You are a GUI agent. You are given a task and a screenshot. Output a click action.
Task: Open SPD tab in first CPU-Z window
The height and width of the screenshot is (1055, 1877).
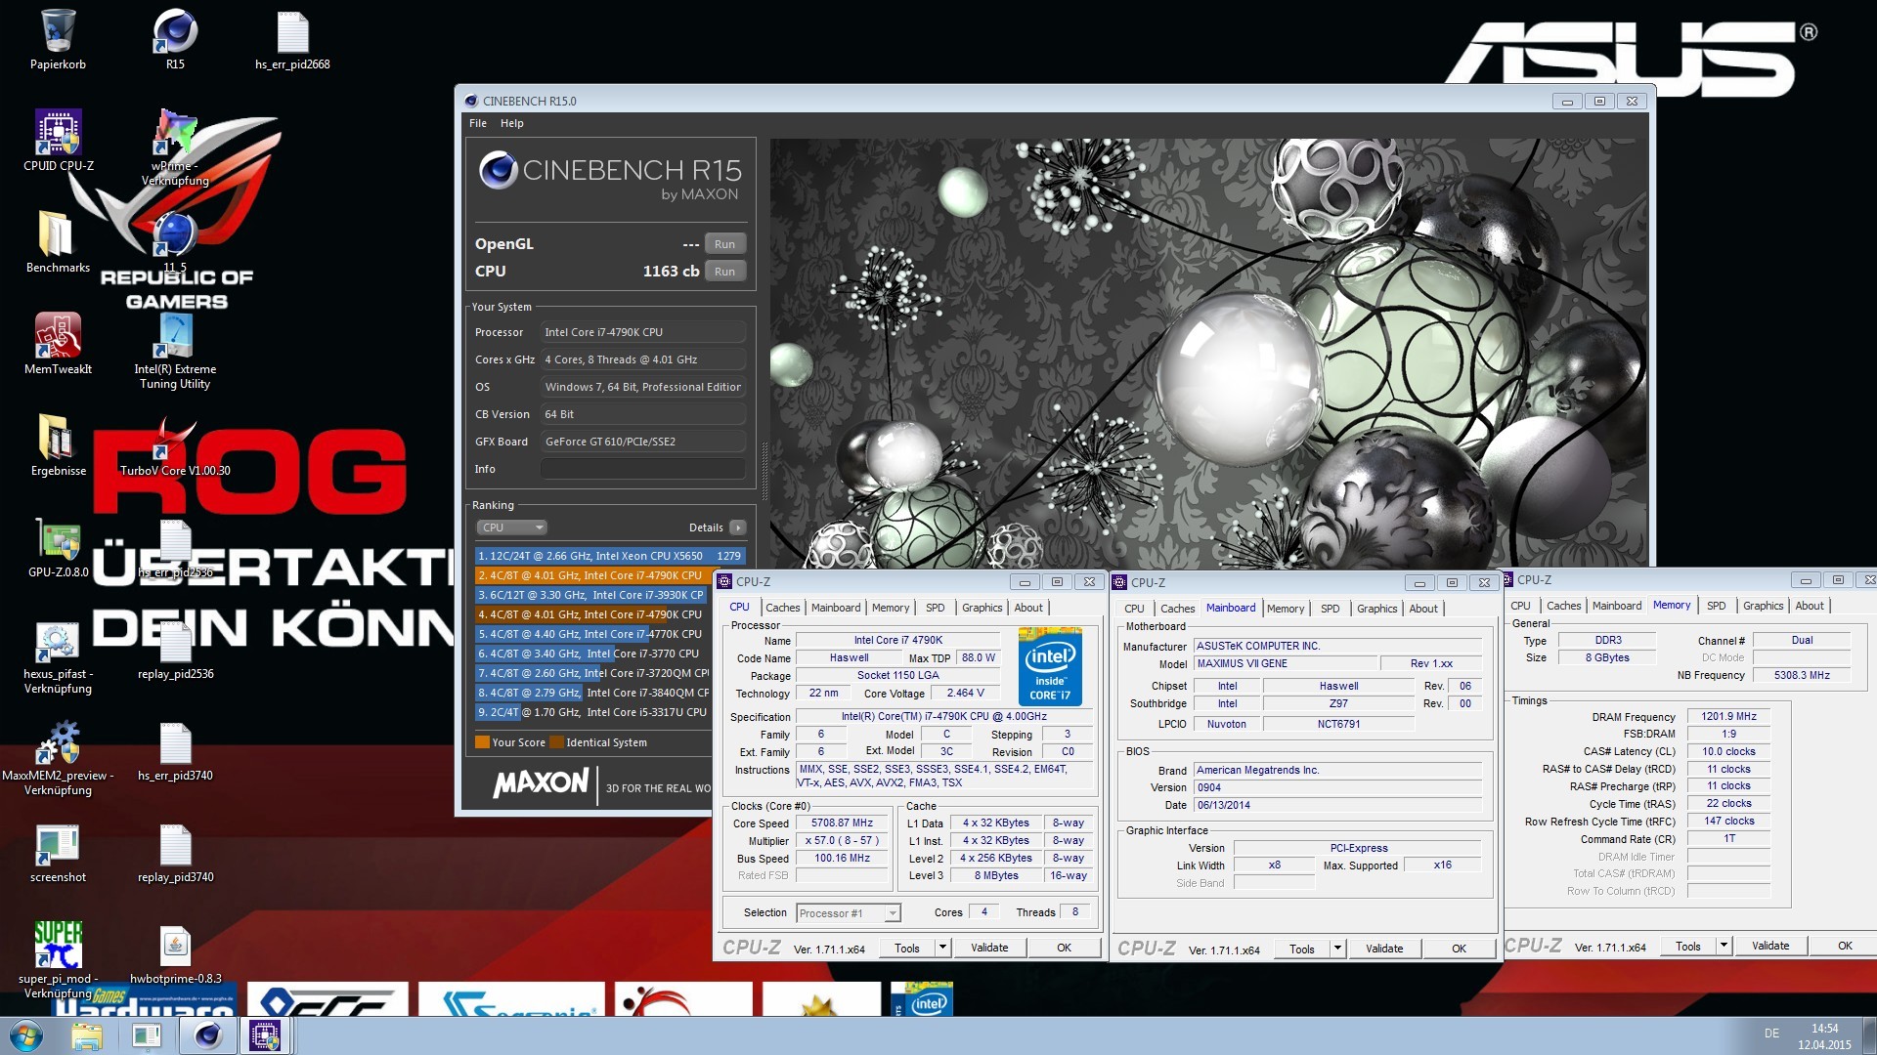tap(935, 608)
